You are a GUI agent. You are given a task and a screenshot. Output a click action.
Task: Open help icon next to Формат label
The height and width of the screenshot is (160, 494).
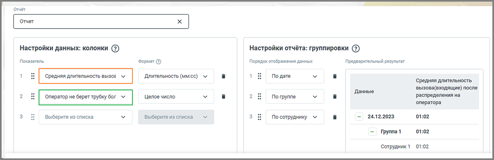[x=159, y=61]
